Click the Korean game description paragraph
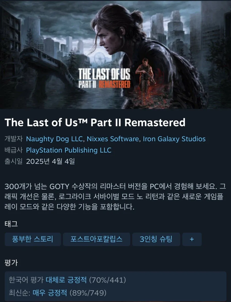 115,196
